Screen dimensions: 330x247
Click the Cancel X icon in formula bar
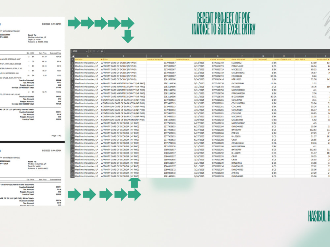coord(94,51)
